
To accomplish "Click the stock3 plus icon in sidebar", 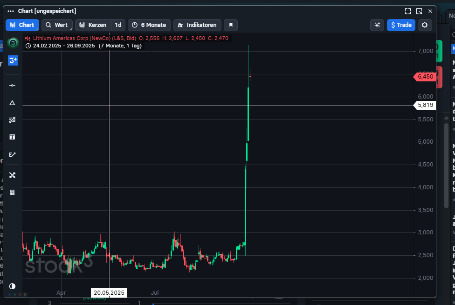I will click(x=13, y=60).
